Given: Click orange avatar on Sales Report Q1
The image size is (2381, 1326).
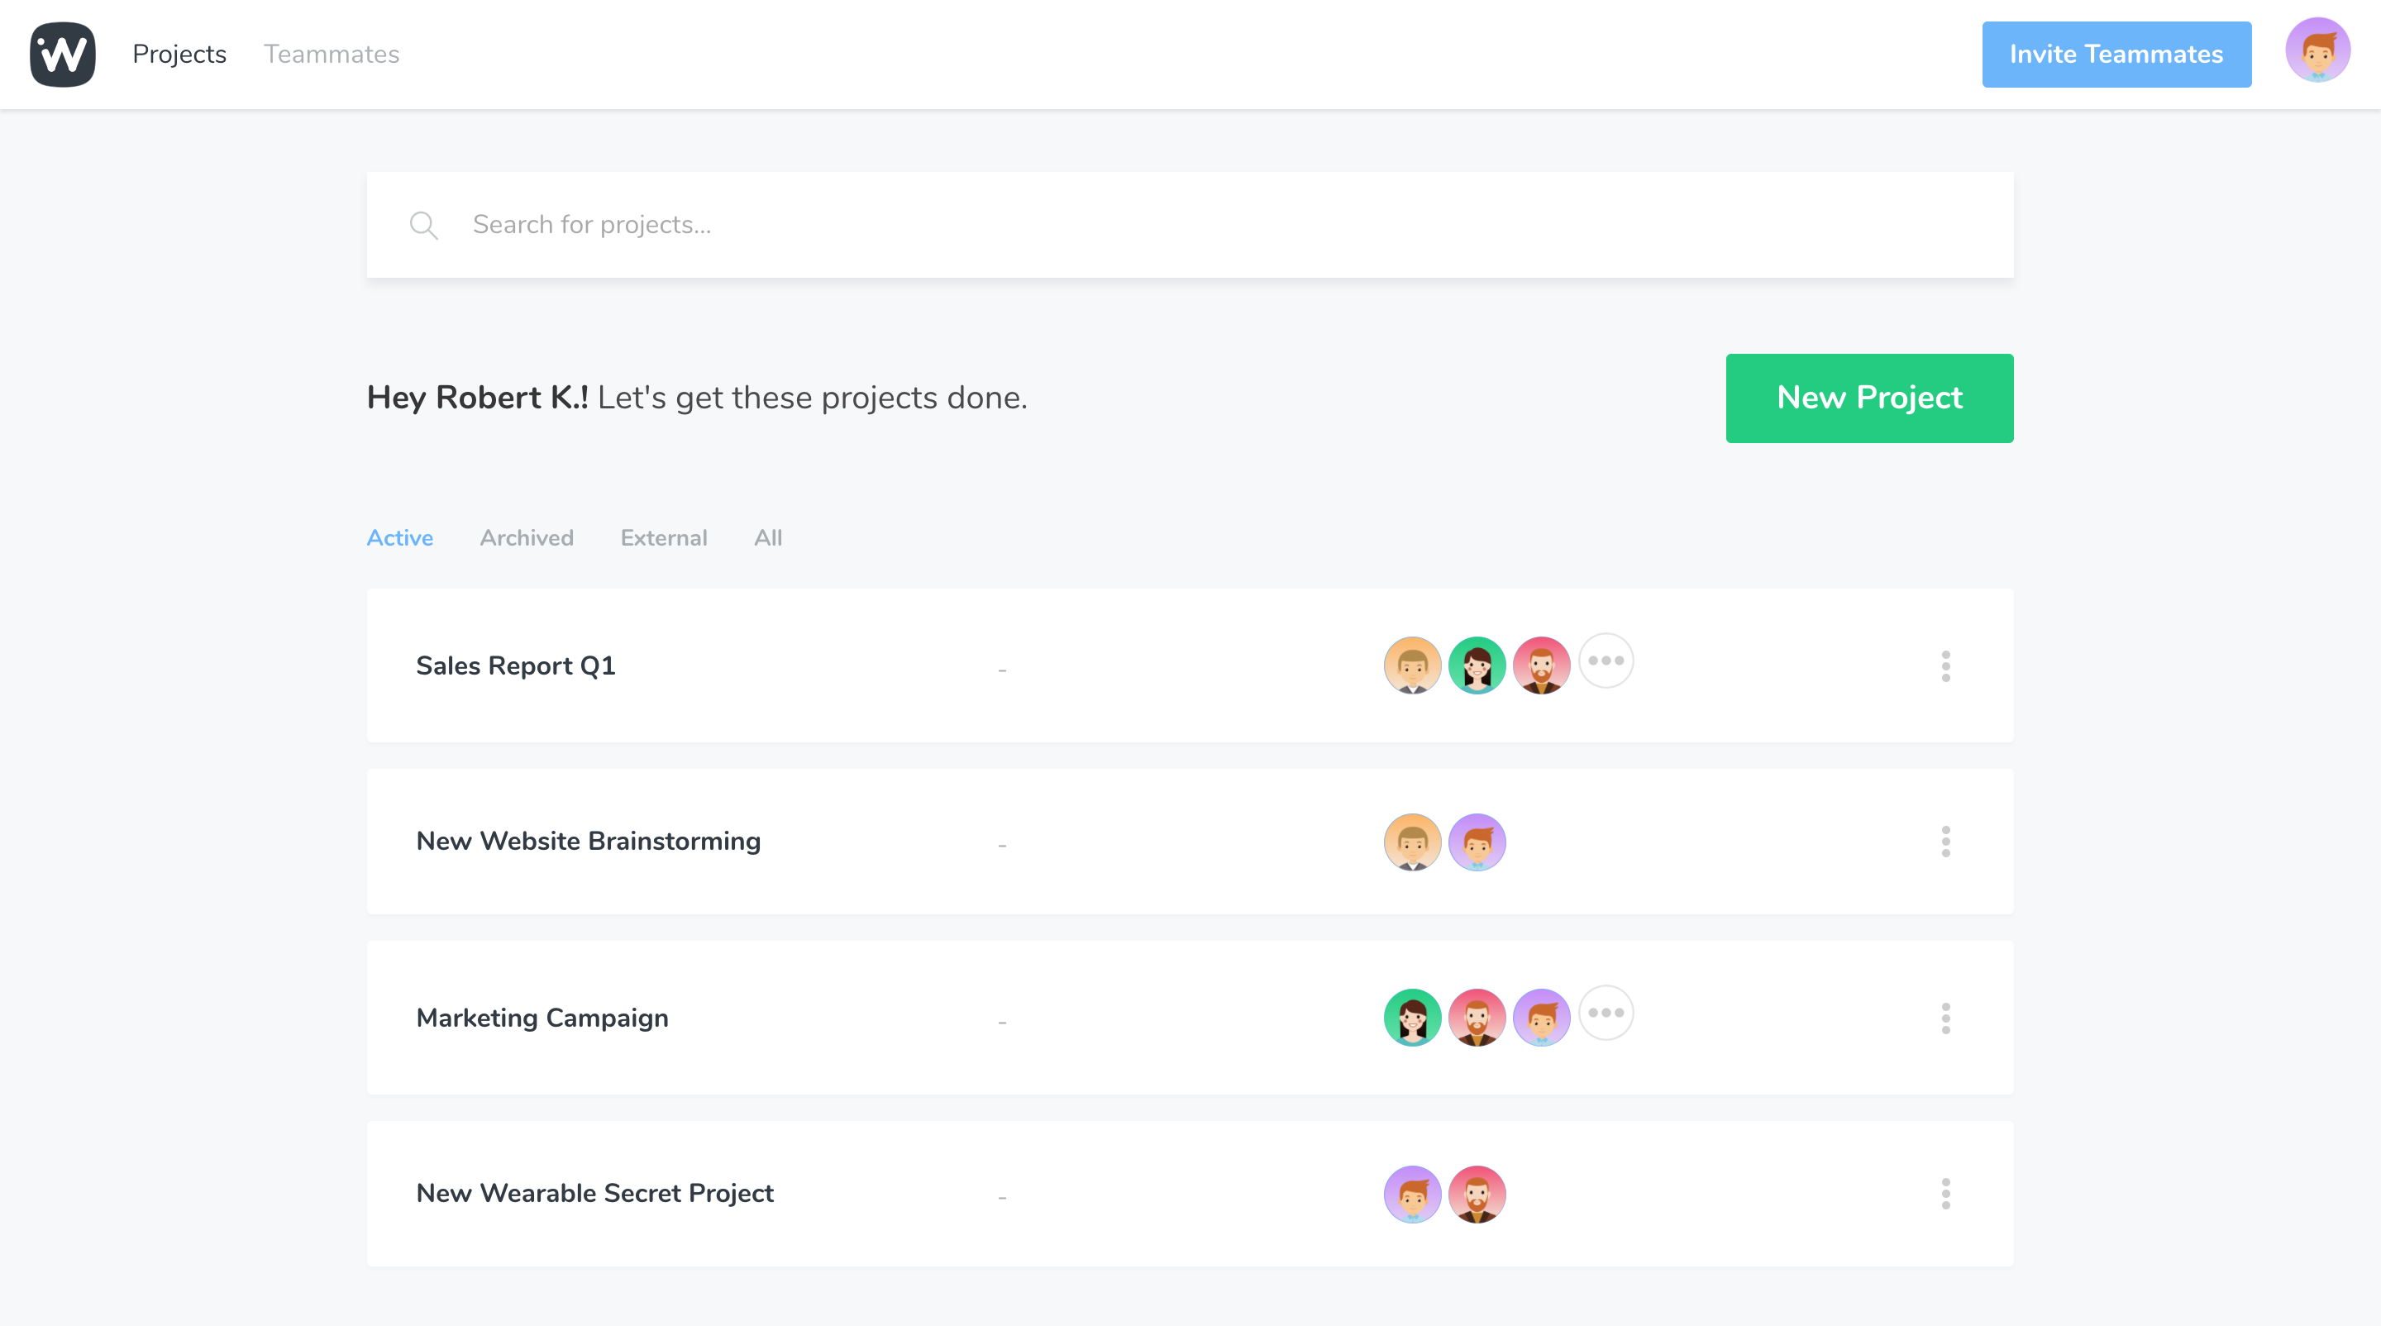Looking at the screenshot, I should pyautogui.click(x=1411, y=665).
